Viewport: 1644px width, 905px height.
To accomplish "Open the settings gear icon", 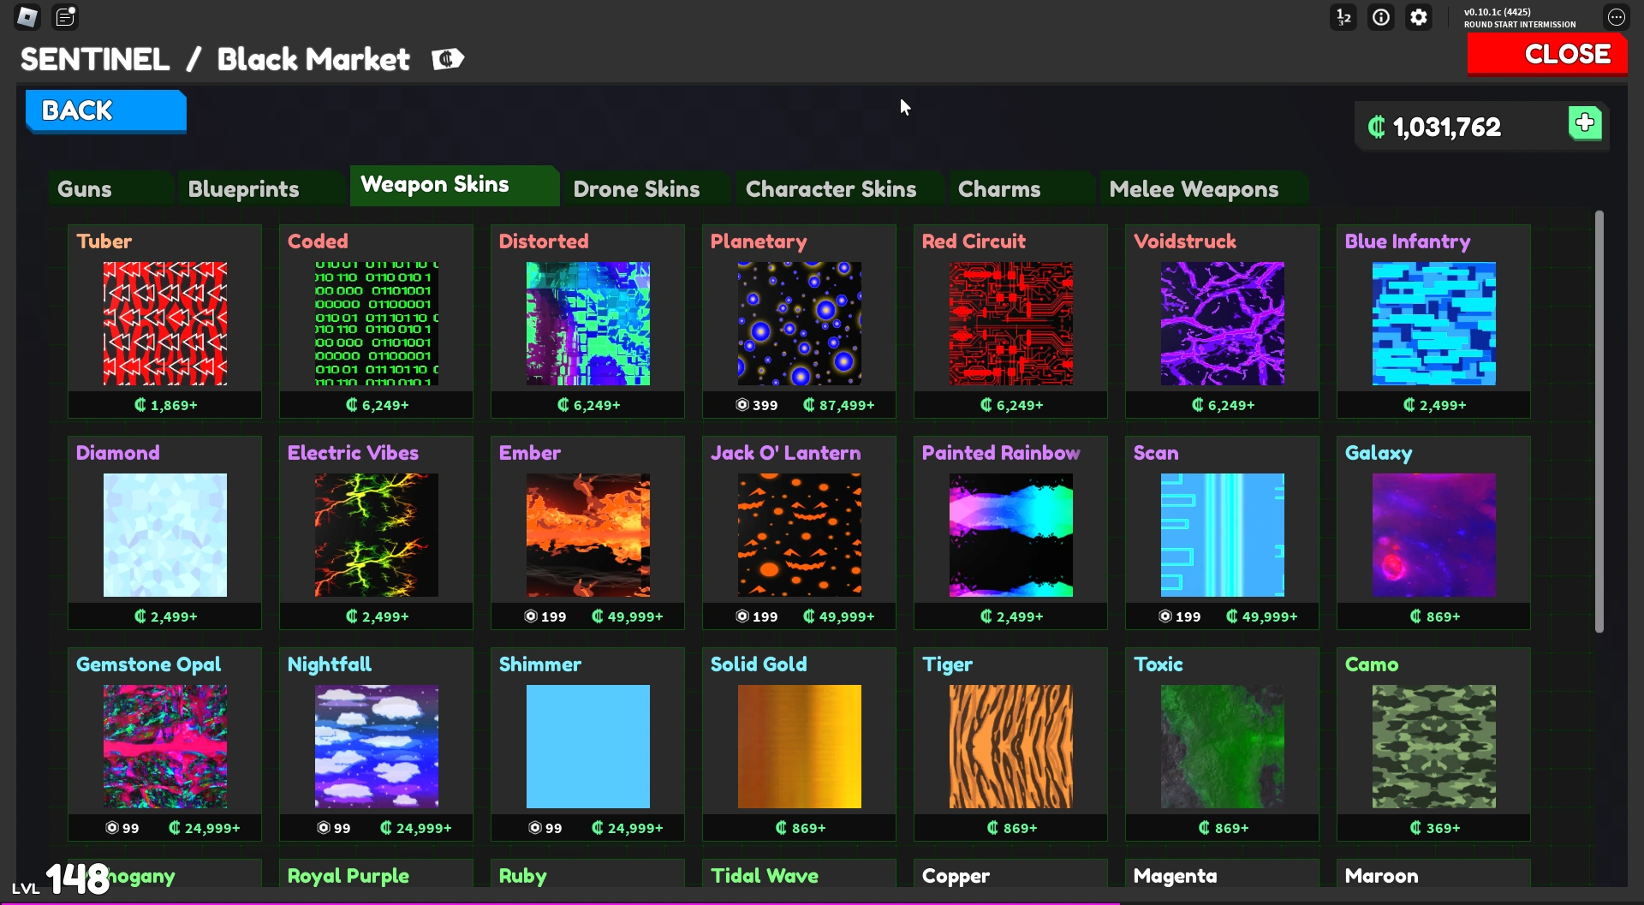I will 1419,17.
